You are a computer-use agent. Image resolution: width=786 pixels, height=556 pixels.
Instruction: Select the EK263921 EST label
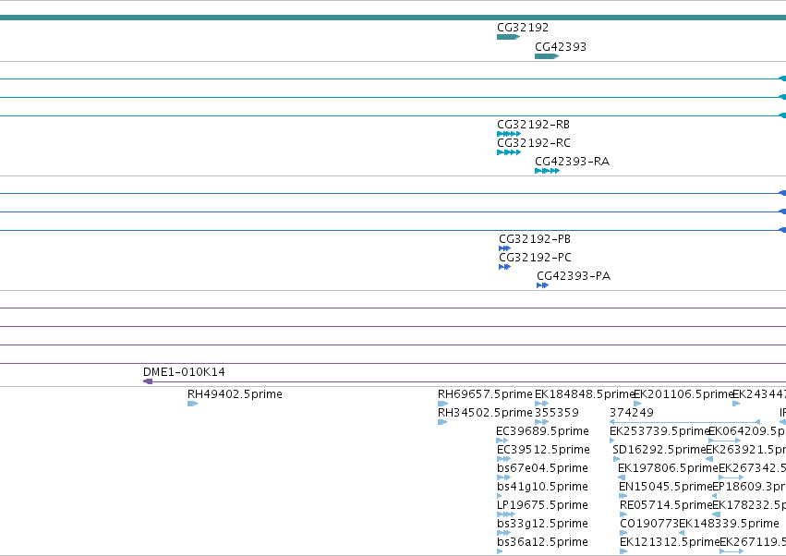tap(746, 450)
